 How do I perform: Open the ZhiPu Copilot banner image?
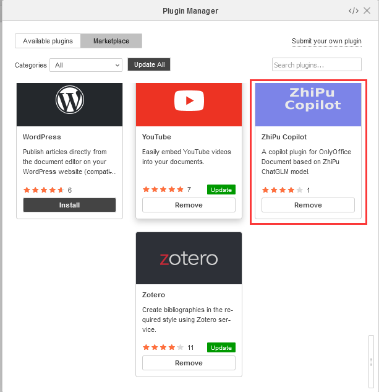coord(308,105)
